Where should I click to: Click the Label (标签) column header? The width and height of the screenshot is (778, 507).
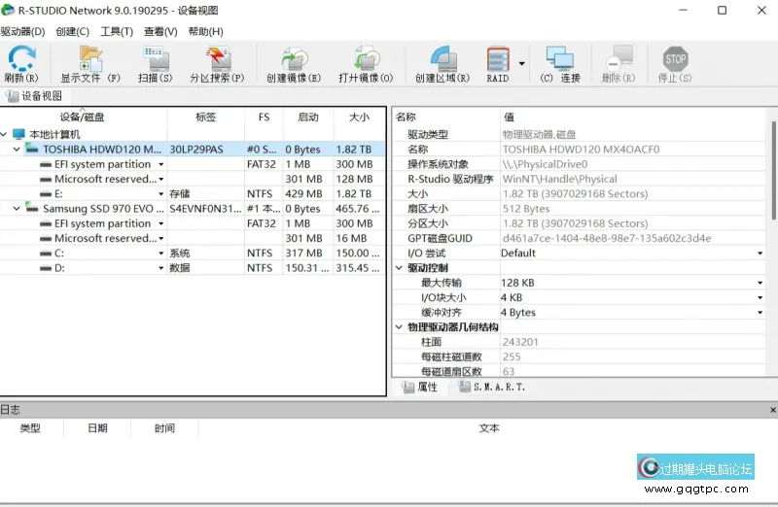coord(206,118)
